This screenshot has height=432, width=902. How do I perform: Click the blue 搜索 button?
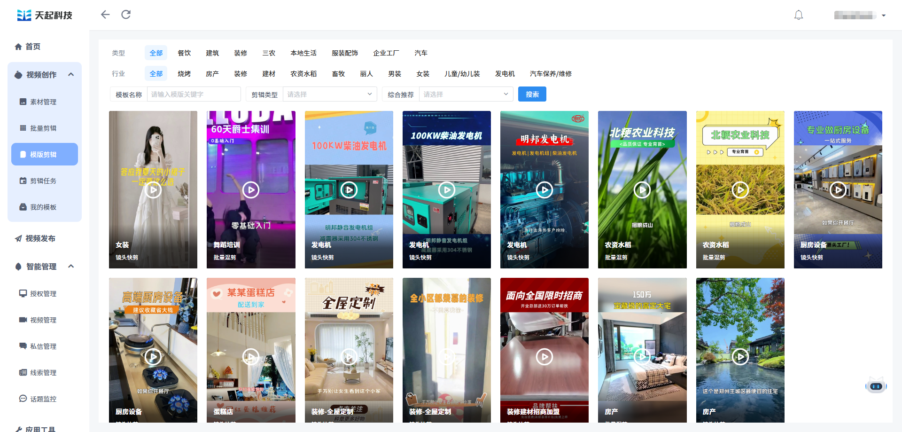(532, 94)
